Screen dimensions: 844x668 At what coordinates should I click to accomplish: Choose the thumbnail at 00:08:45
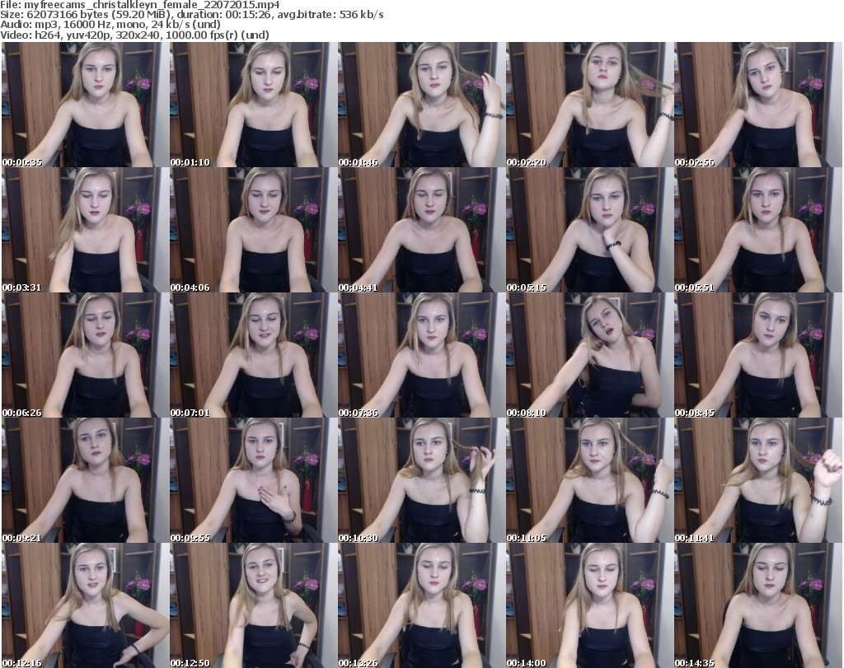[758, 355]
